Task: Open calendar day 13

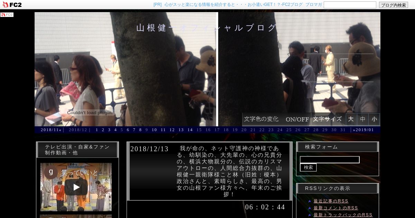Action: 181,130
